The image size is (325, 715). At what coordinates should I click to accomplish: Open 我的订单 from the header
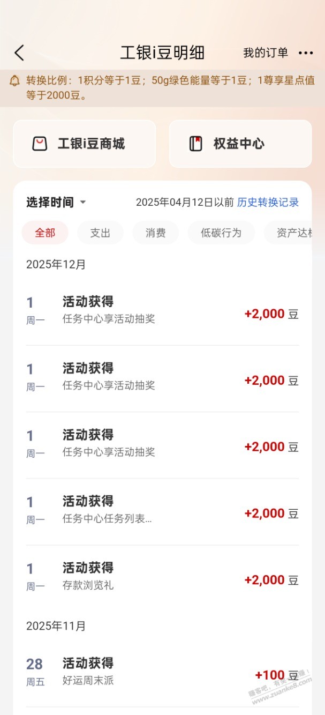266,53
